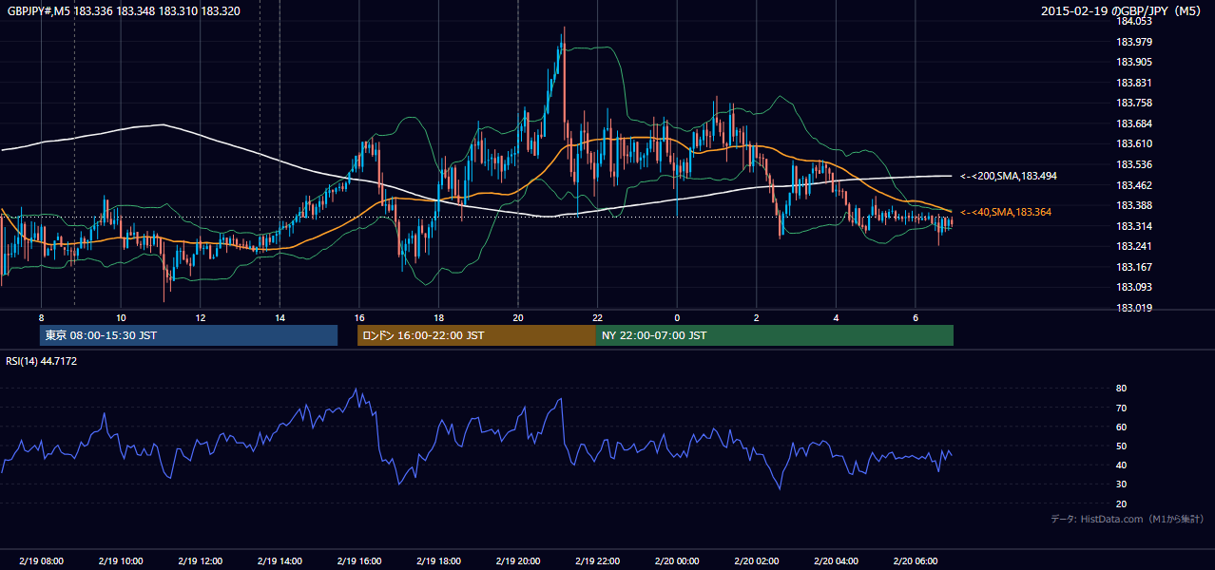
Task: Click hour tick 6 on price chart axis
Action: 915,316
